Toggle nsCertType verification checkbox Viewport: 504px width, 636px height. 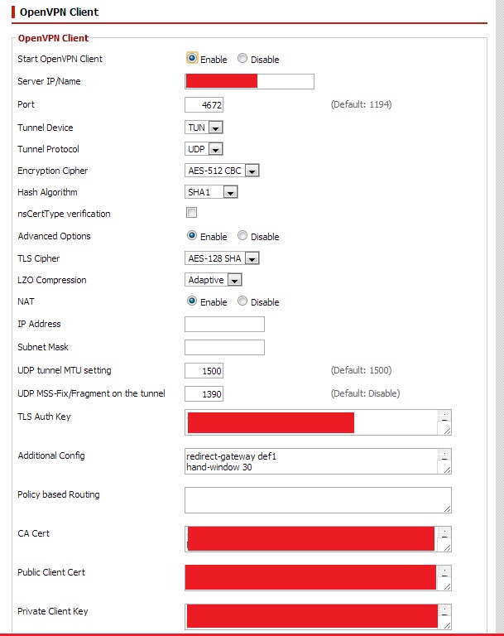tap(191, 213)
